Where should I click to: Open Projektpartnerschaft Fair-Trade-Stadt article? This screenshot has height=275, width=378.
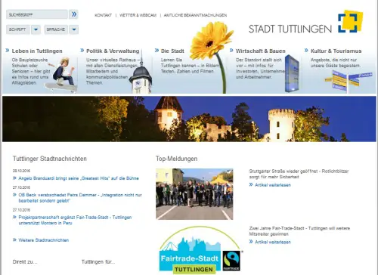[x=75, y=220]
